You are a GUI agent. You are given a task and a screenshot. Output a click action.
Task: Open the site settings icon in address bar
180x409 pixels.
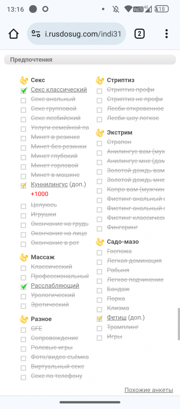(x=36, y=34)
